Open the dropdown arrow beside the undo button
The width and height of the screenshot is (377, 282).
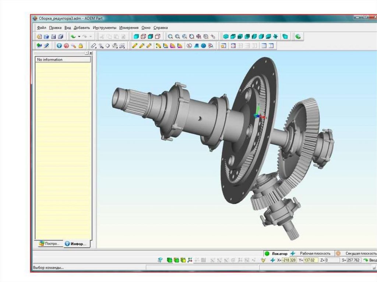[x=79, y=36]
